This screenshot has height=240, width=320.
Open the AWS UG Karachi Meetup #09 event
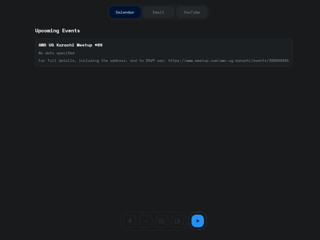click(164, 52)
